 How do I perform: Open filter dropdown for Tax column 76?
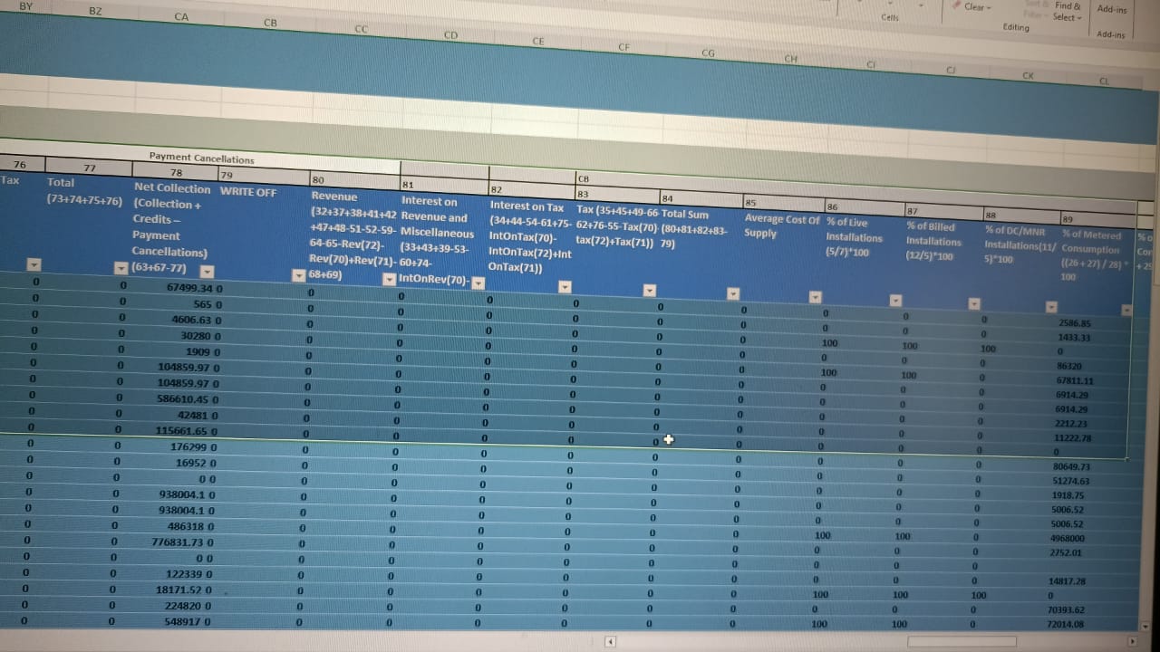[34, 265]
